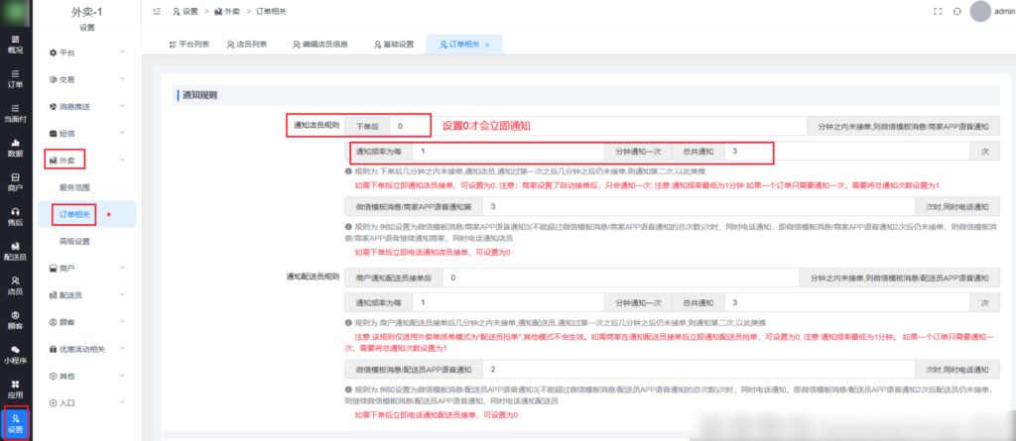Switch to the 基础设置 tab
Screen dimensions: 1016x441
(394, 45)
